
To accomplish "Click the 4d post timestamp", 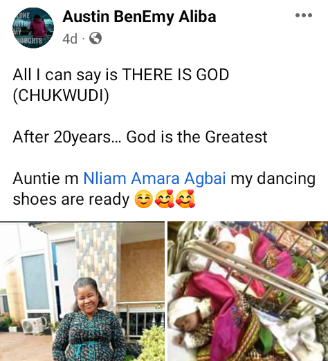I will (x=70, y=39).
